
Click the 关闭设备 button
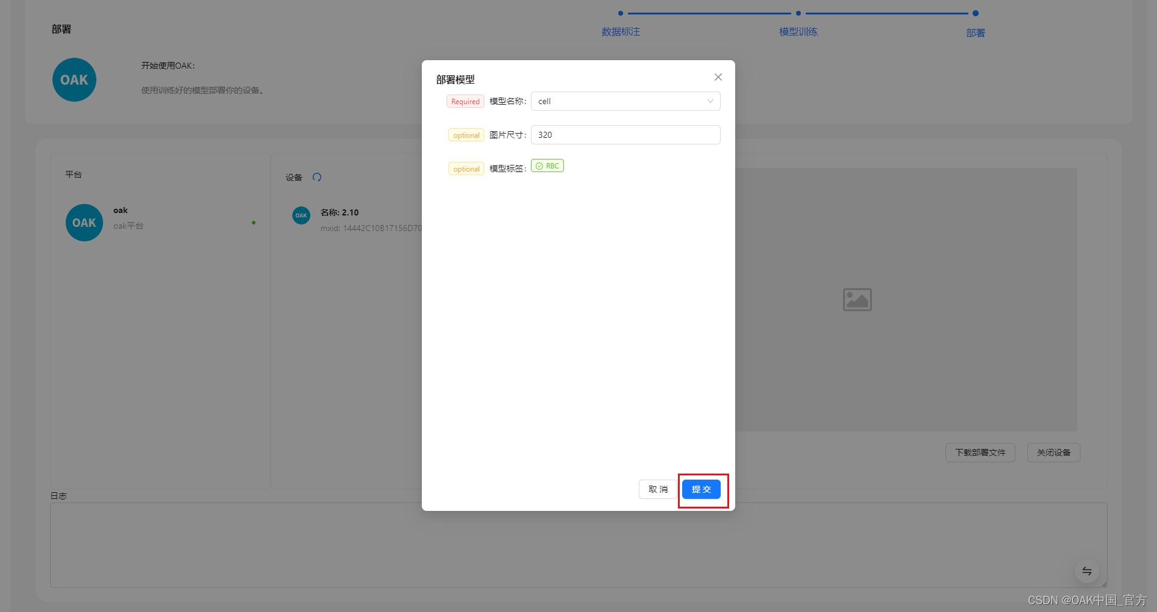[1053, 453]
